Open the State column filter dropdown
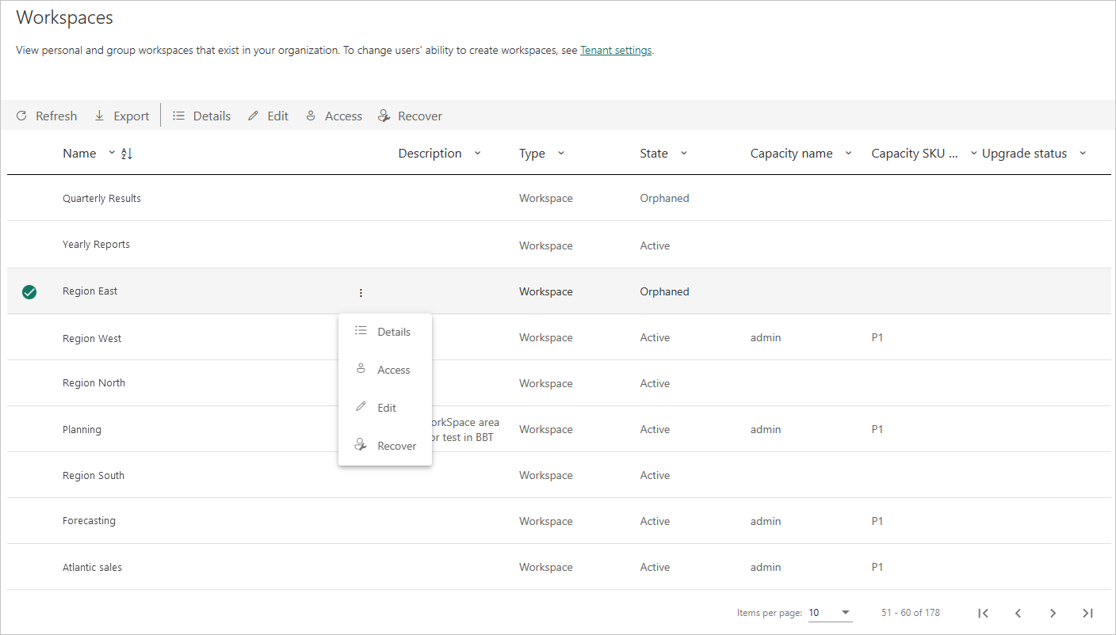This screenshot has width=1116, height=635. pos(683,153)
